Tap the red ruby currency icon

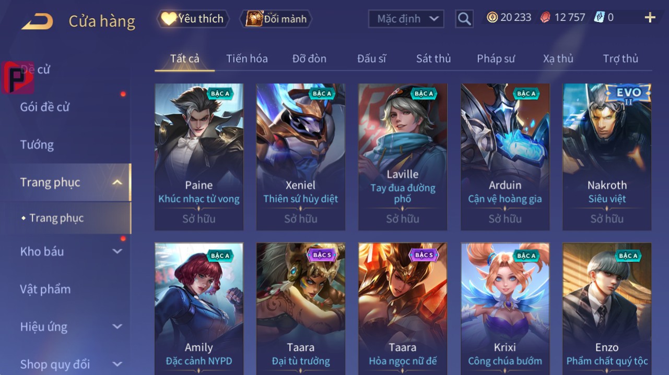tap(546, 17)
